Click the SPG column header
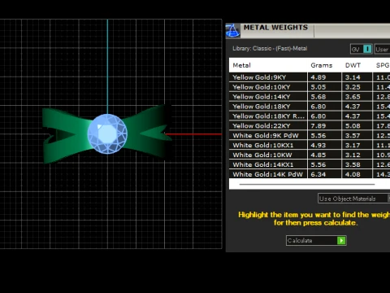 [383, 65]
